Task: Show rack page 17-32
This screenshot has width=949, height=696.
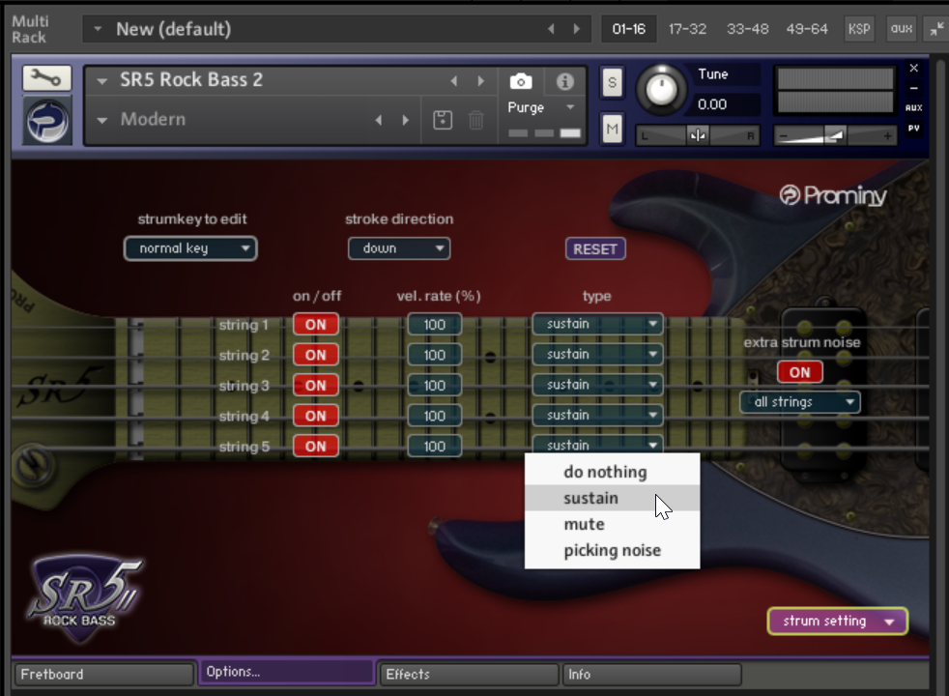Action: click(x=687, y=29)
